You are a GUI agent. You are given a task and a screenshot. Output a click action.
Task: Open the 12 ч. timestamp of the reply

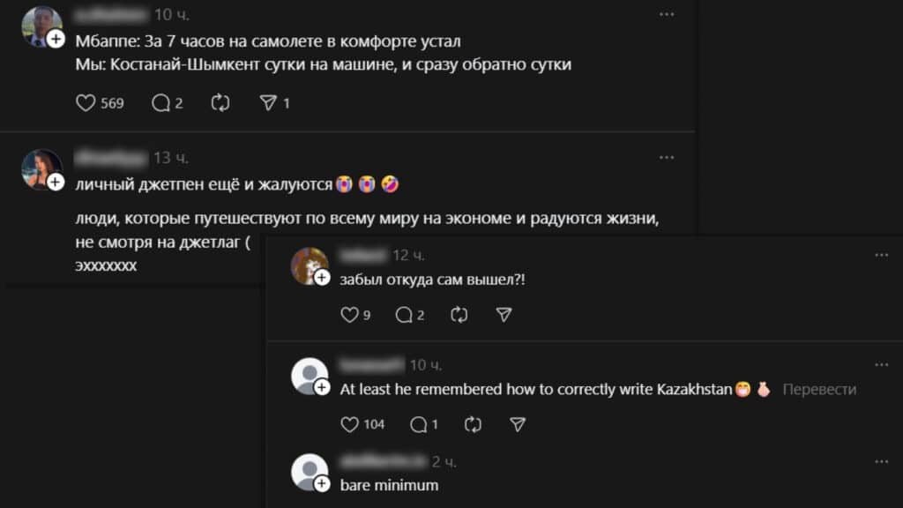(x=408, y=255)
